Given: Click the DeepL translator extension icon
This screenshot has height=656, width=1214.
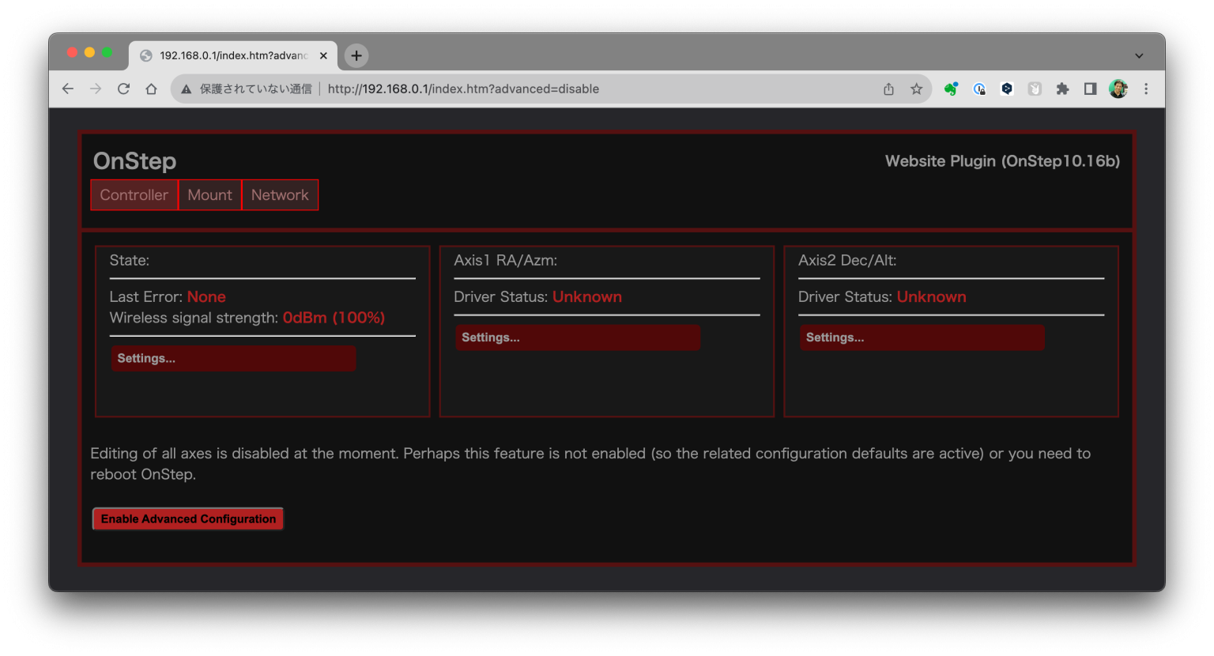Looking at the screenshot, I should point(1007,89).
